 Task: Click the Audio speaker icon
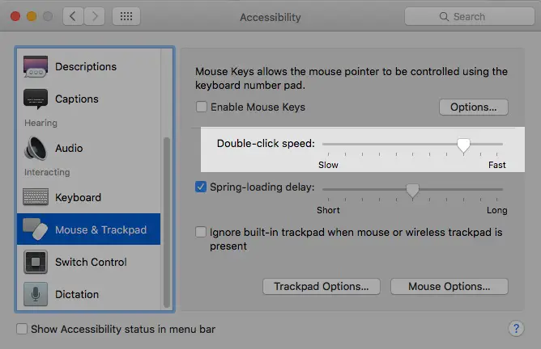[x=36, y=149]
